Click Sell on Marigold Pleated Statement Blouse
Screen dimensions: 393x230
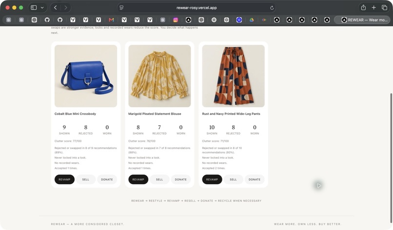[159, 179]
